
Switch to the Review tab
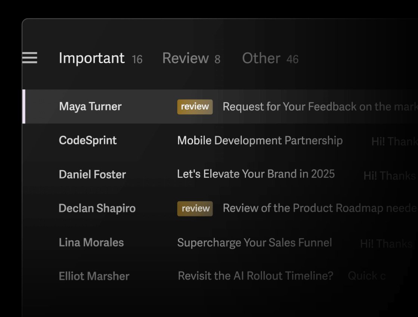coord(186,58)
